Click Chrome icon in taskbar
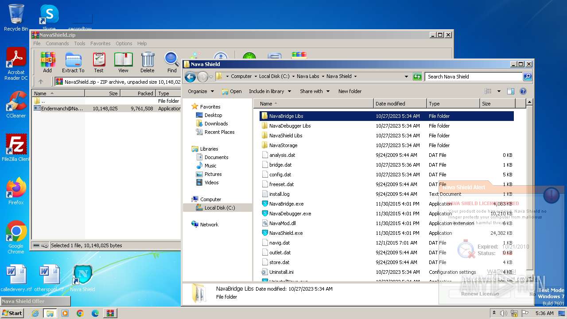Viewport: 567px width, 319px height. point(80,313)
